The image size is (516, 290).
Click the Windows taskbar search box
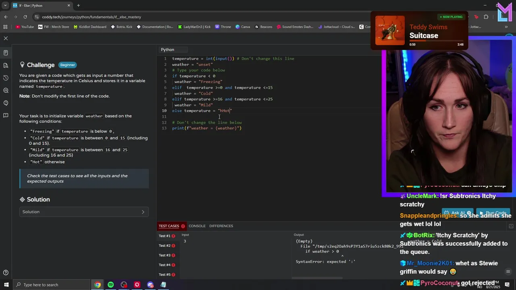[x=52, y=285]
